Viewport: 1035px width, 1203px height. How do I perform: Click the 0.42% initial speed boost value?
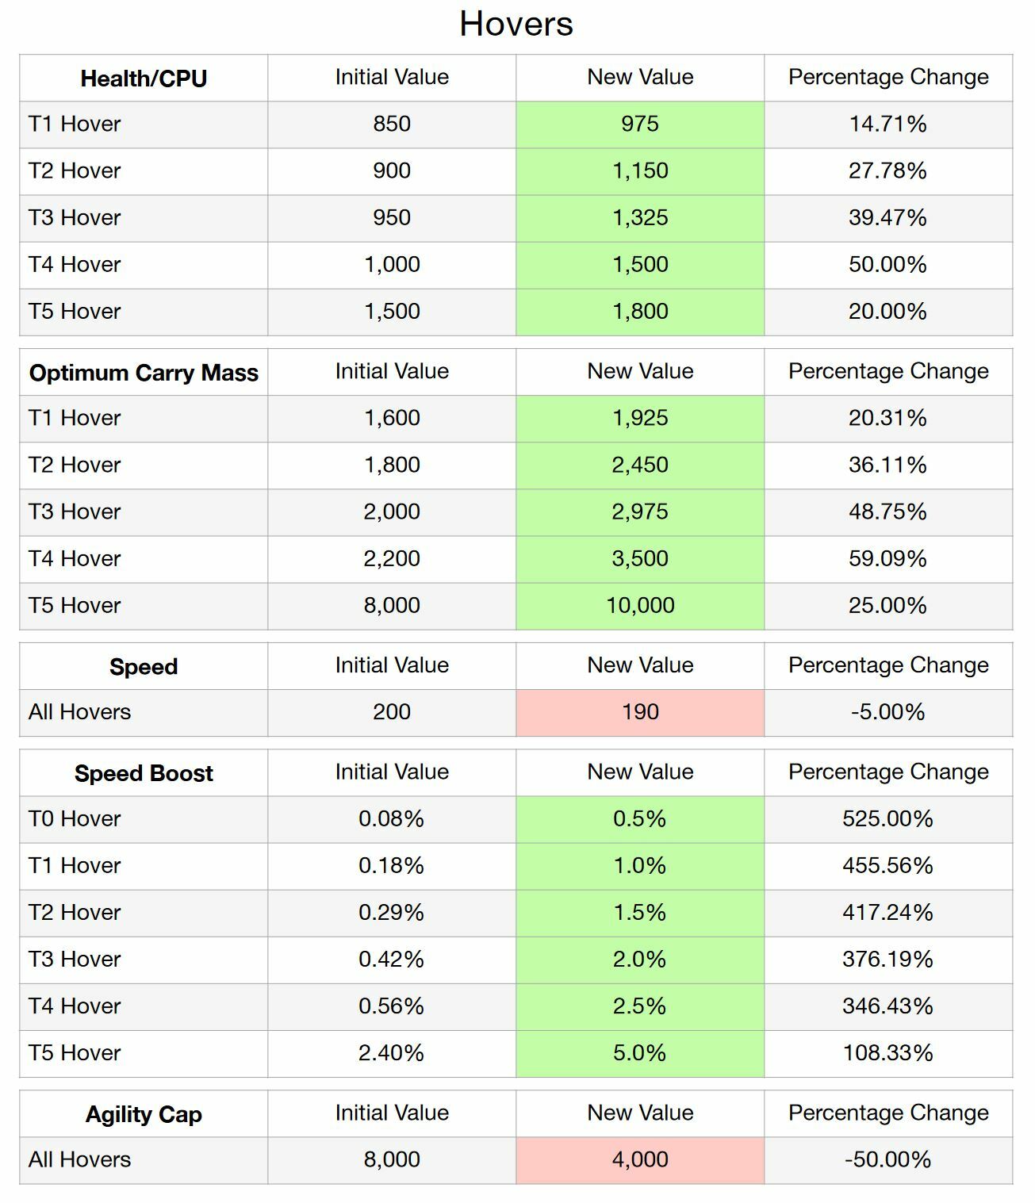coord(391,960)
